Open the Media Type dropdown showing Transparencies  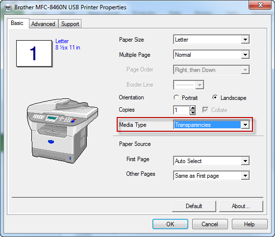click(211, 125)
